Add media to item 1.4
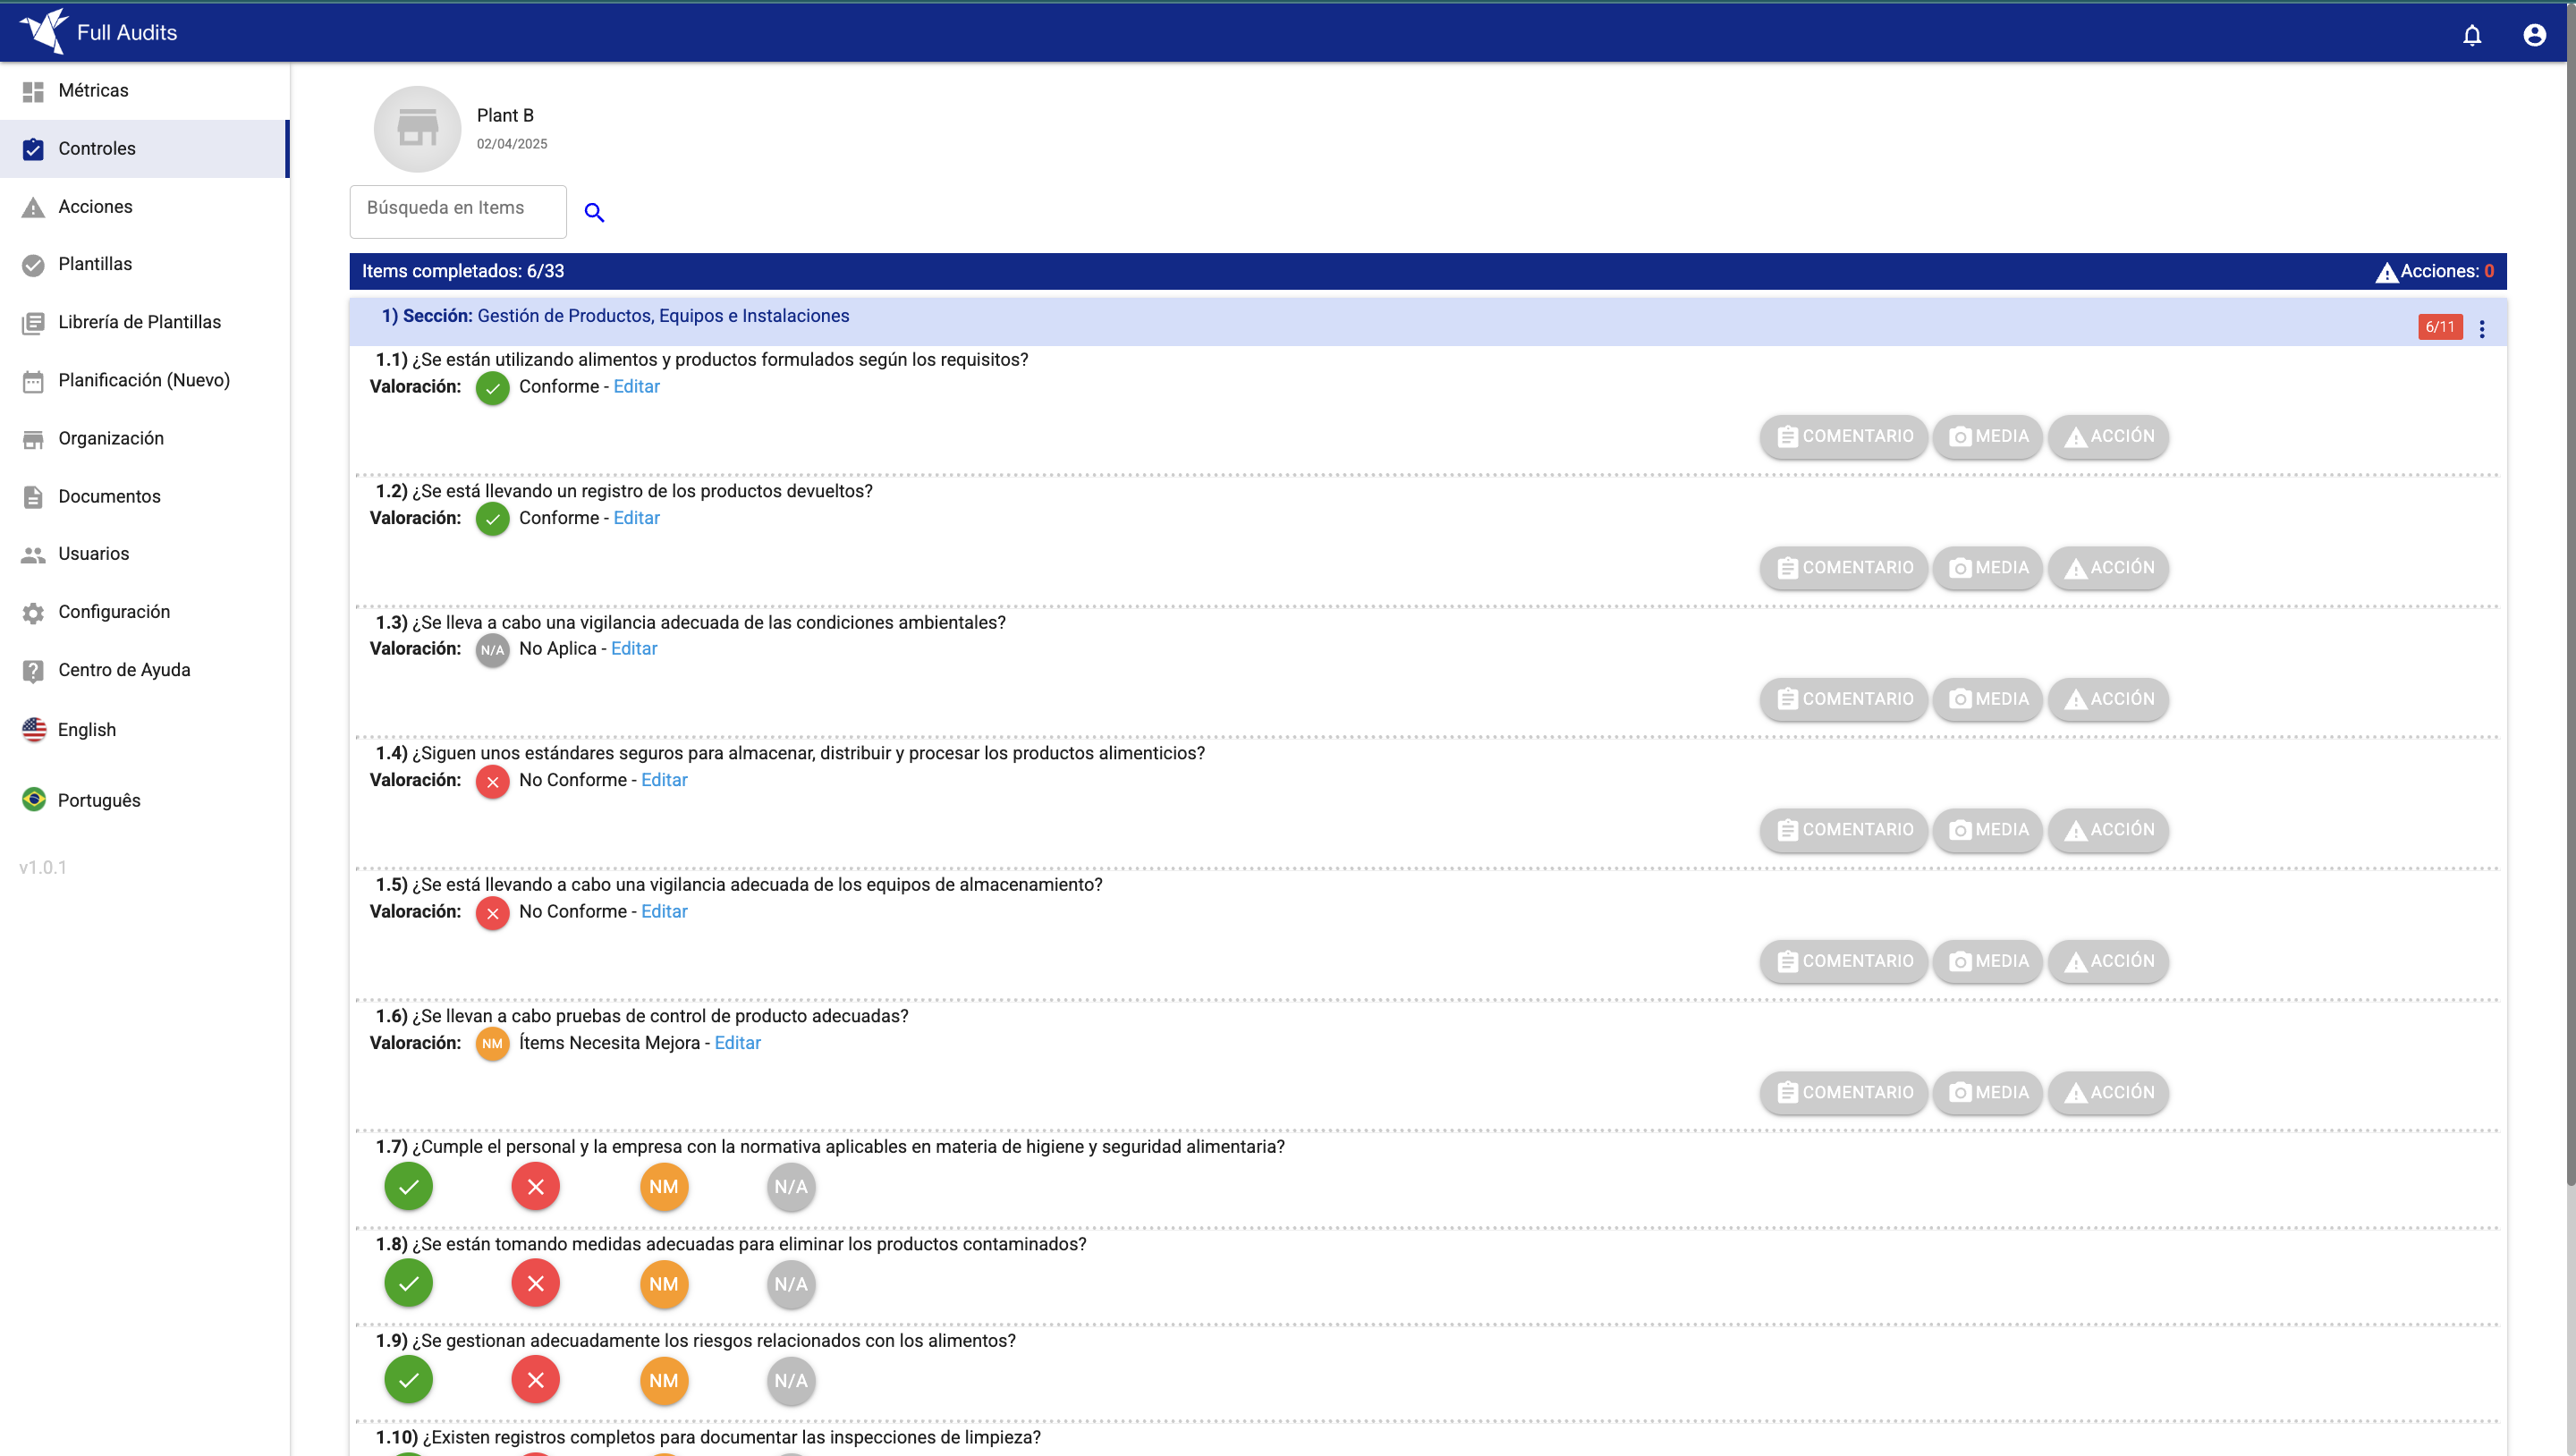 1987,830
